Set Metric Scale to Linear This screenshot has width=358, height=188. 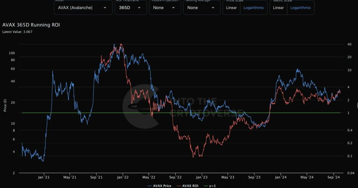278,8
